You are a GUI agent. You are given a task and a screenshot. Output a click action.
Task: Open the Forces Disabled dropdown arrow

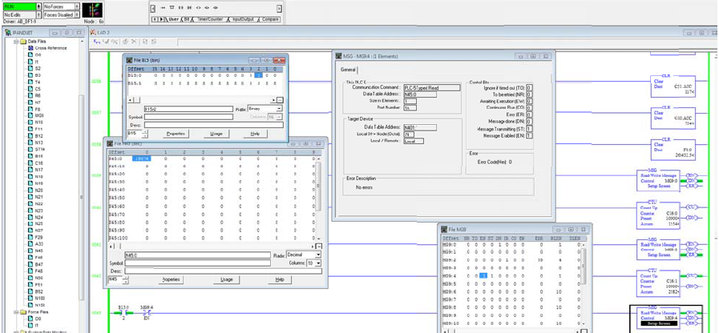point(77,15)
